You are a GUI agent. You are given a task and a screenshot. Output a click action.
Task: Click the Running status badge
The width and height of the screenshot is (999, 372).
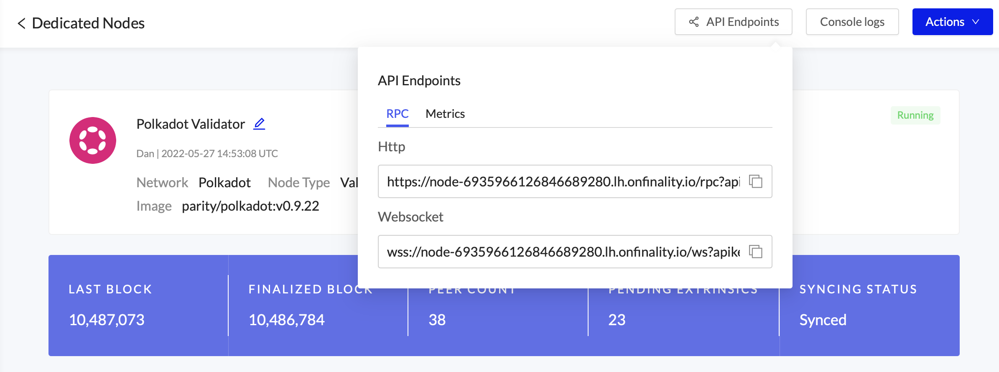915,115
